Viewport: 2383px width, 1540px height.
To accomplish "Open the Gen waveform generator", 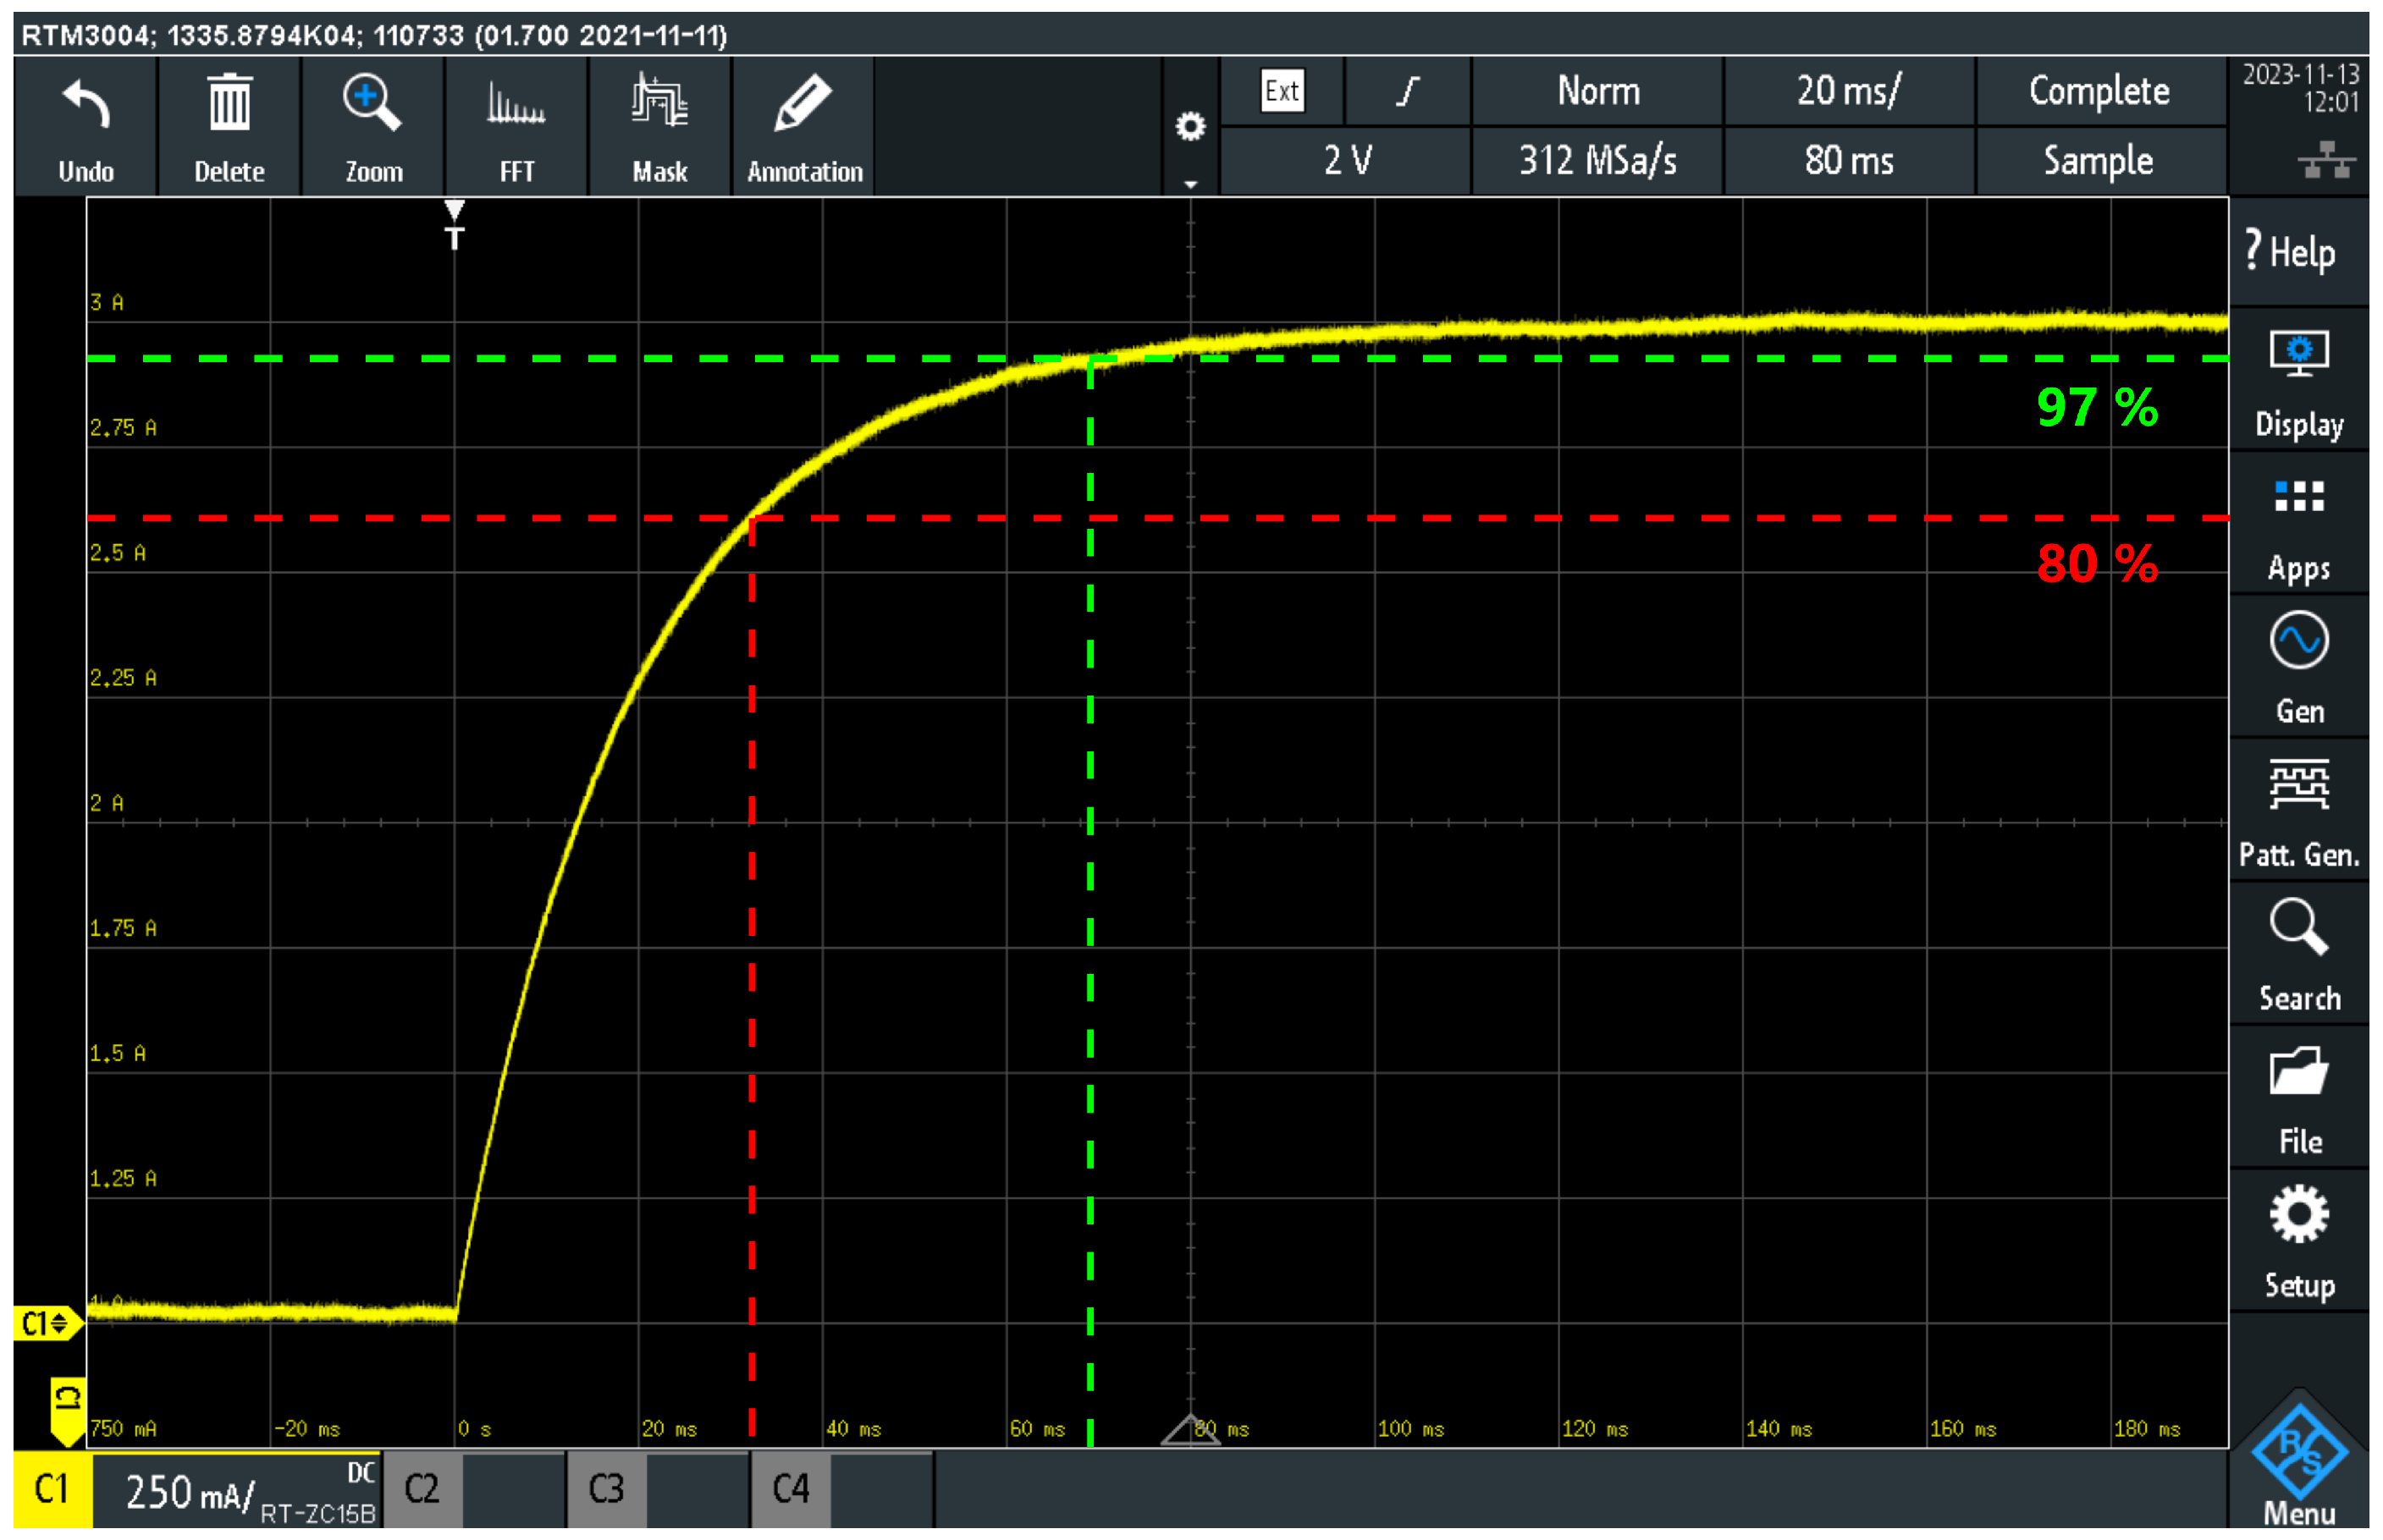I will 2298,641.
